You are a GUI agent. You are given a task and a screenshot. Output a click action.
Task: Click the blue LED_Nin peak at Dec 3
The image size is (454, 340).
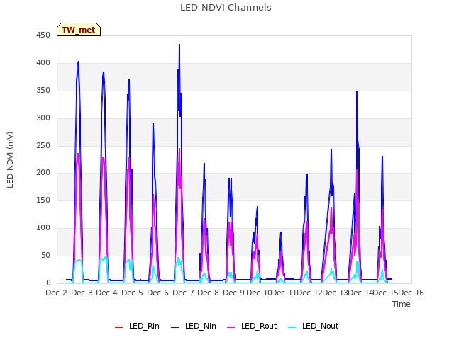tap(78, 62)
